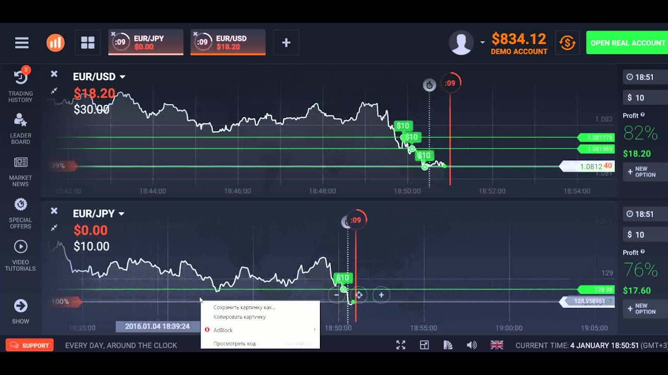Open chart theme icon in bottom bar
Viewport: 668px width, 375px height.
(448, 345)
